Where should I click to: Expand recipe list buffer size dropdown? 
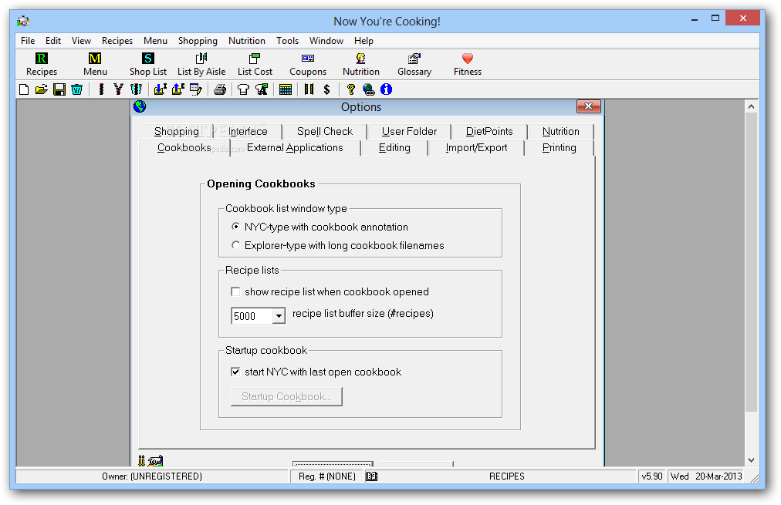coord(279,316)
